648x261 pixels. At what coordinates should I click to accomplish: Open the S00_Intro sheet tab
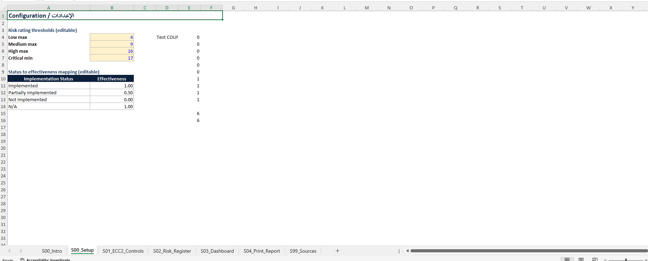(x=52, y=251)
